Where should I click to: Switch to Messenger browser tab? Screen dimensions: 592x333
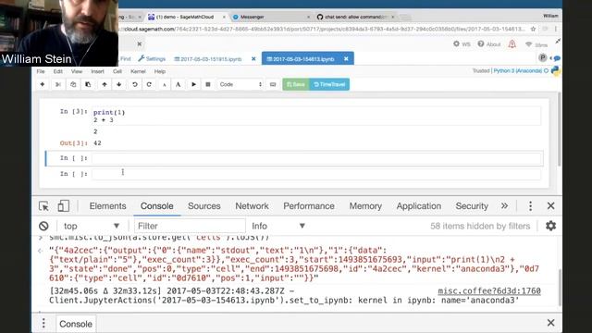[x=270, y=17]
